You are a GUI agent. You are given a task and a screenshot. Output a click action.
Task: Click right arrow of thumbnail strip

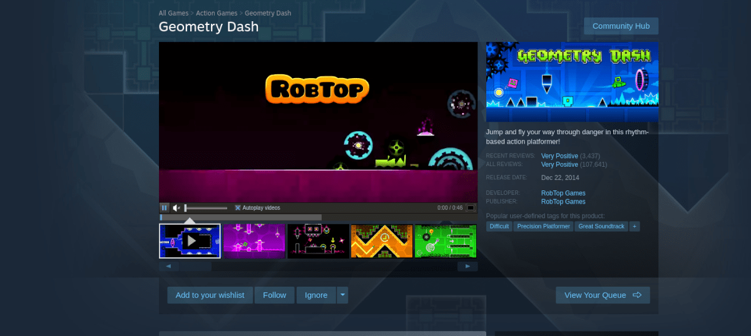point(467,266)
